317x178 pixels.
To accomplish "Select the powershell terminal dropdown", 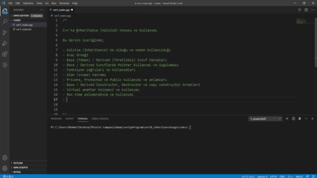I will [x=265, y=119].
